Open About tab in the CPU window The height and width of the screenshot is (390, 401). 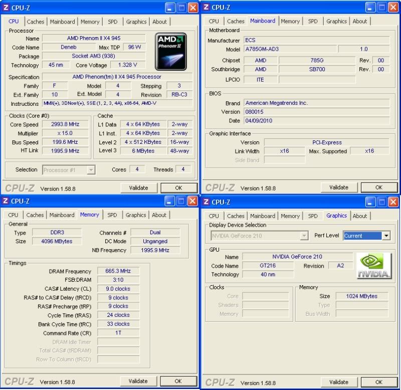[x=159, y=22]
